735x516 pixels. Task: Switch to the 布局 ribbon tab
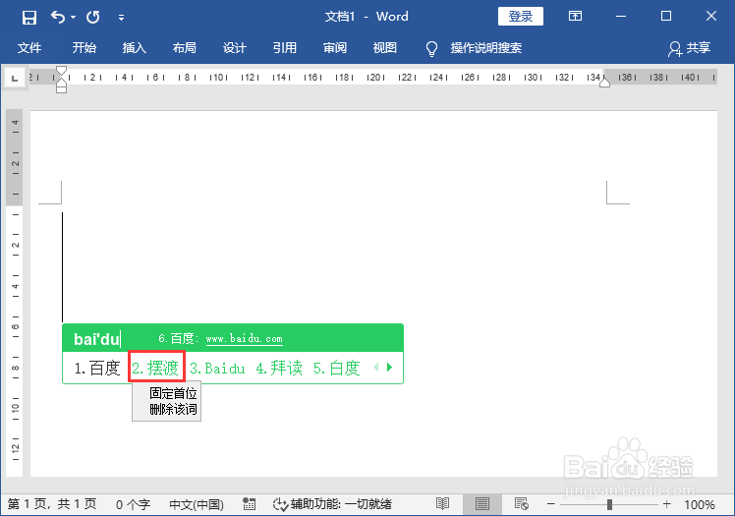(x=184, y=48)
